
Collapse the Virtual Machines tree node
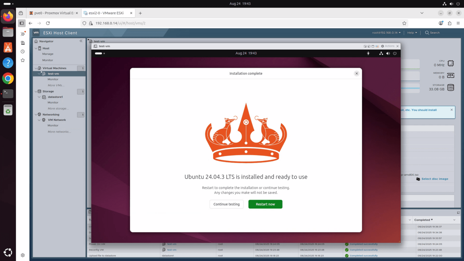tap(36, 68)
